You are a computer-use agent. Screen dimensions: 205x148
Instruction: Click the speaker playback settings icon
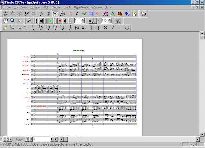(118, 21)
